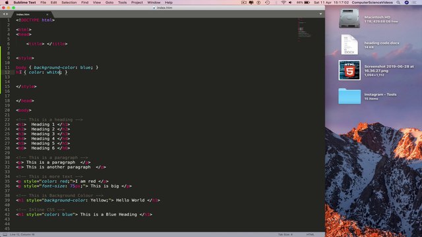
Task: Click the Heading 1 line of code
Action: pyautogui.click(x=43, y=124)
